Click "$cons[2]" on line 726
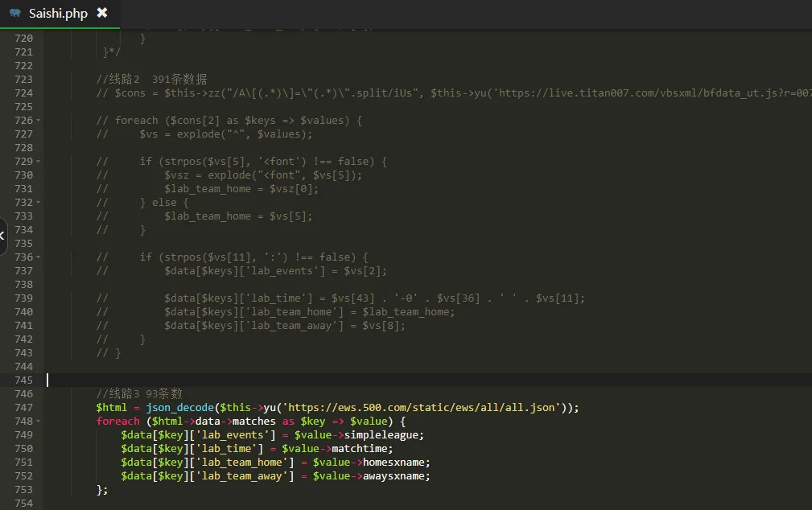Screen dimensions: 812x510 (x=196, y=121)
